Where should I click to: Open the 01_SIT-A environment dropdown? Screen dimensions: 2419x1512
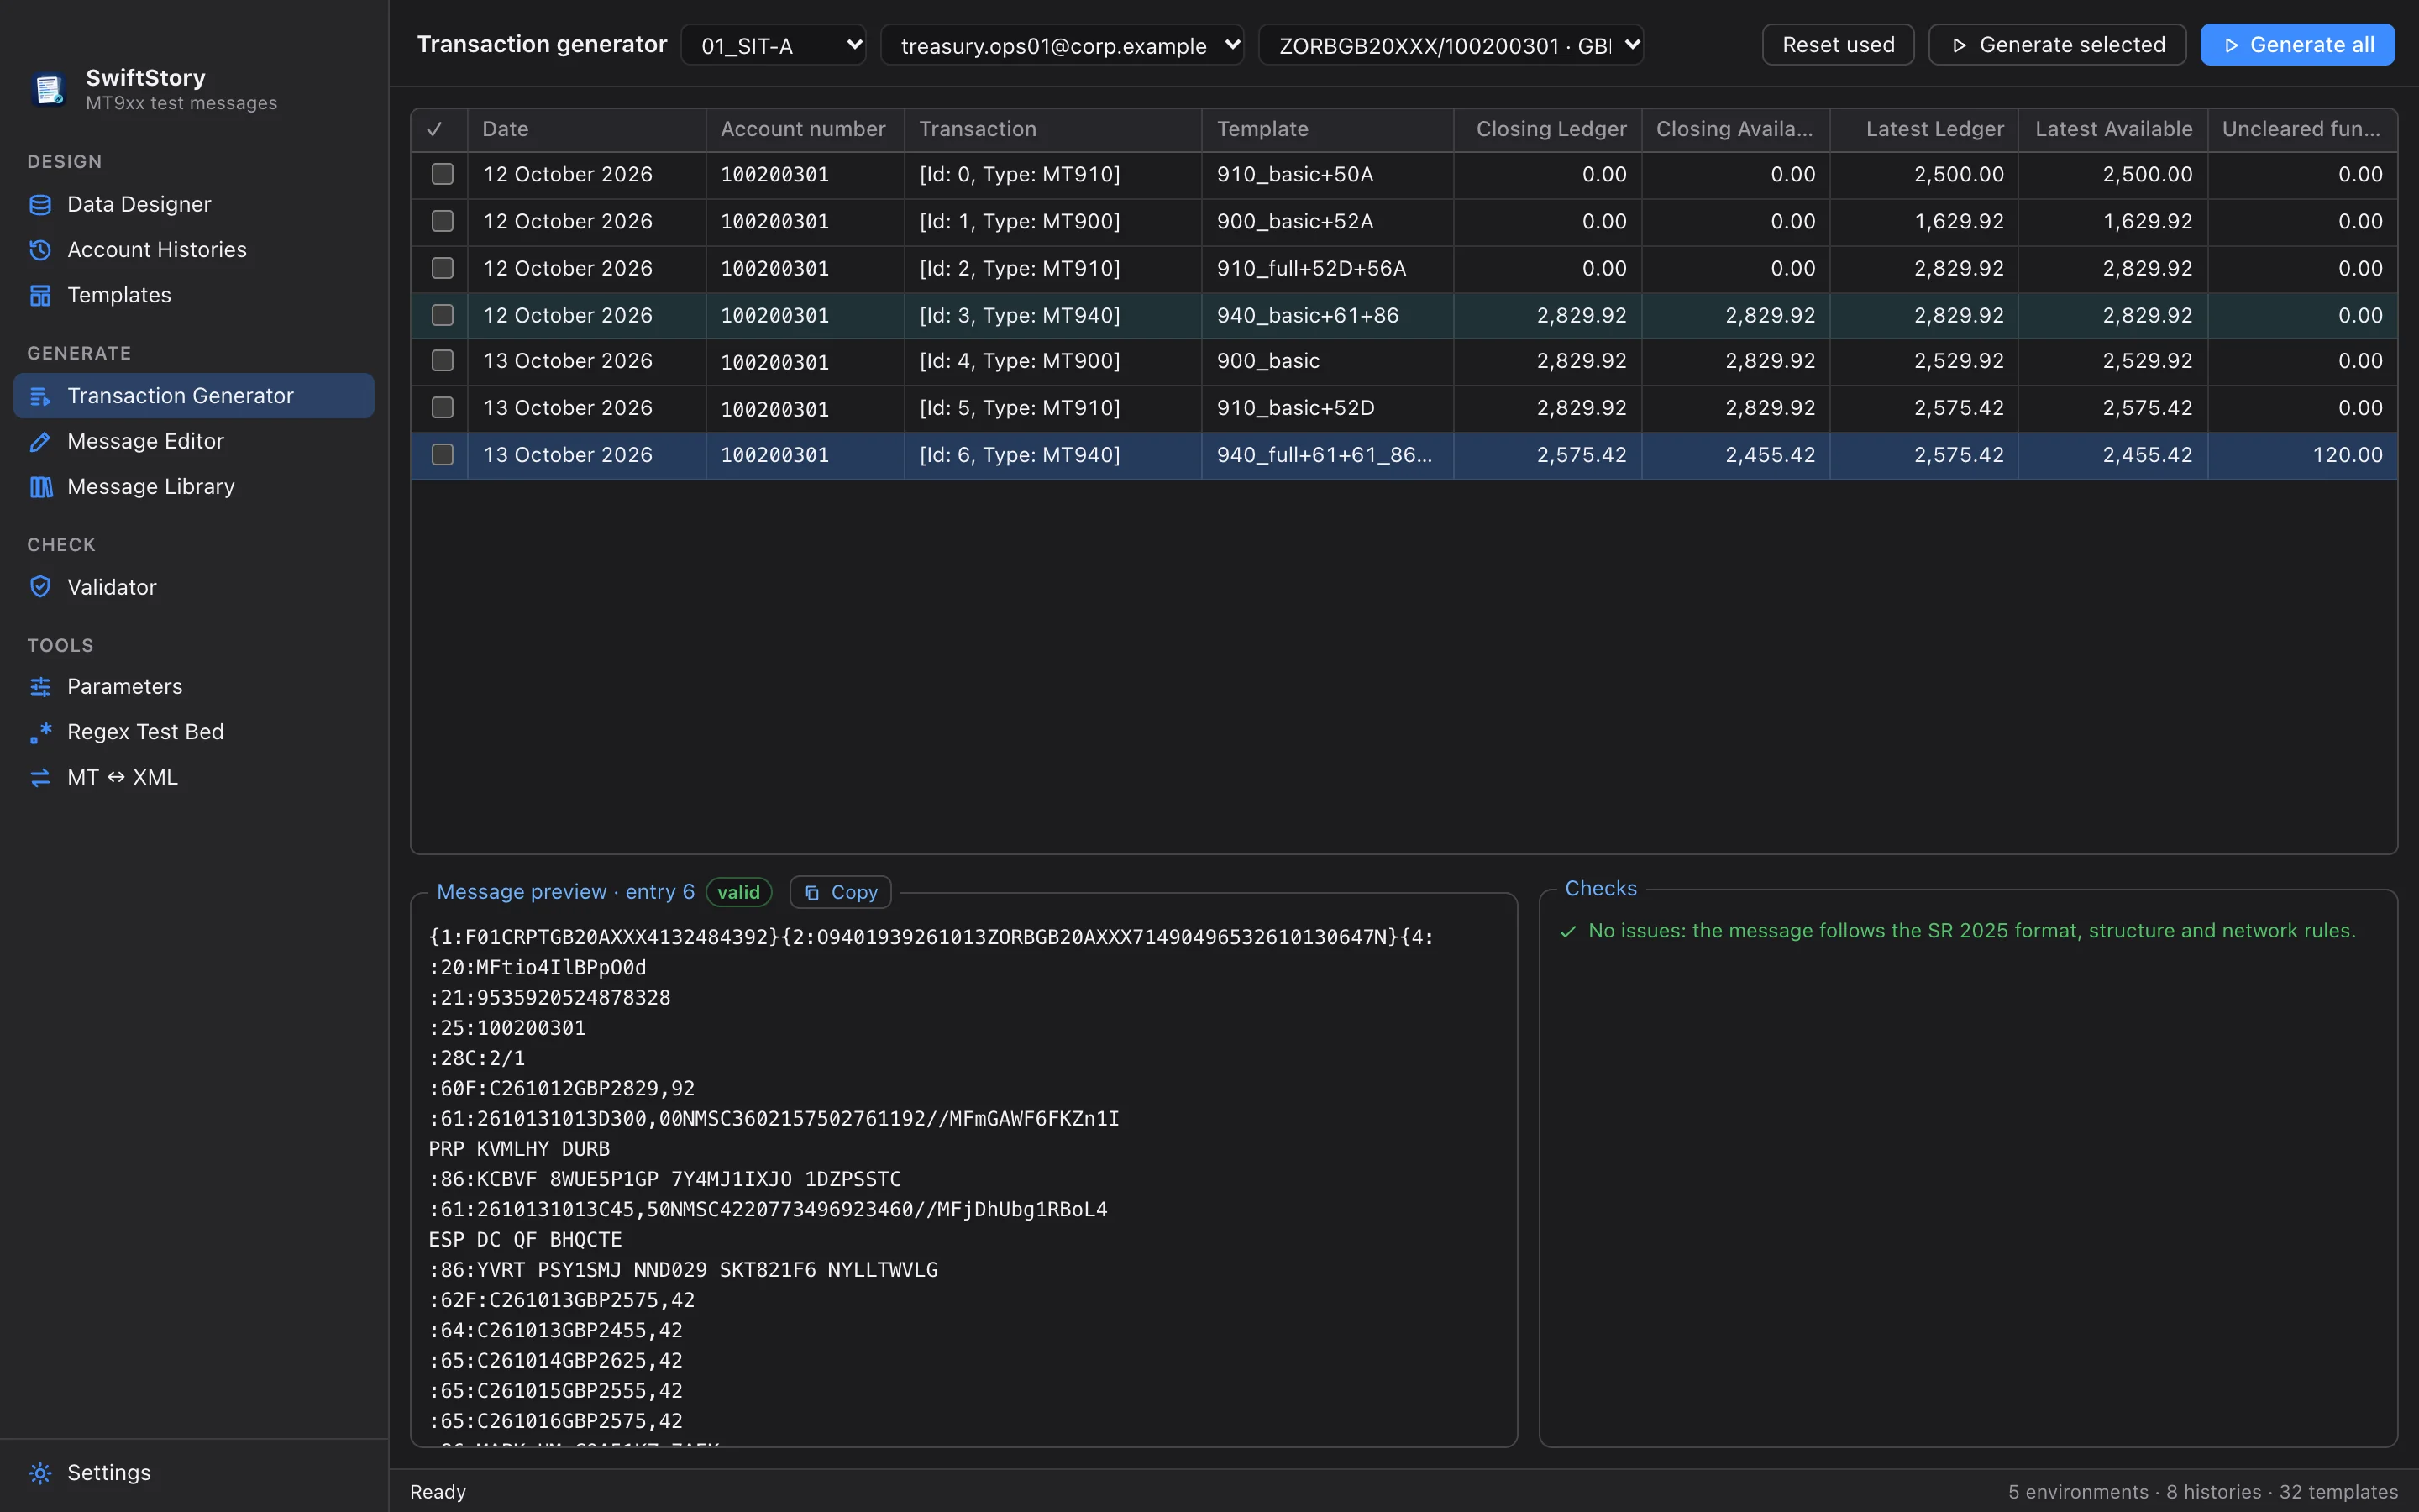774,45
